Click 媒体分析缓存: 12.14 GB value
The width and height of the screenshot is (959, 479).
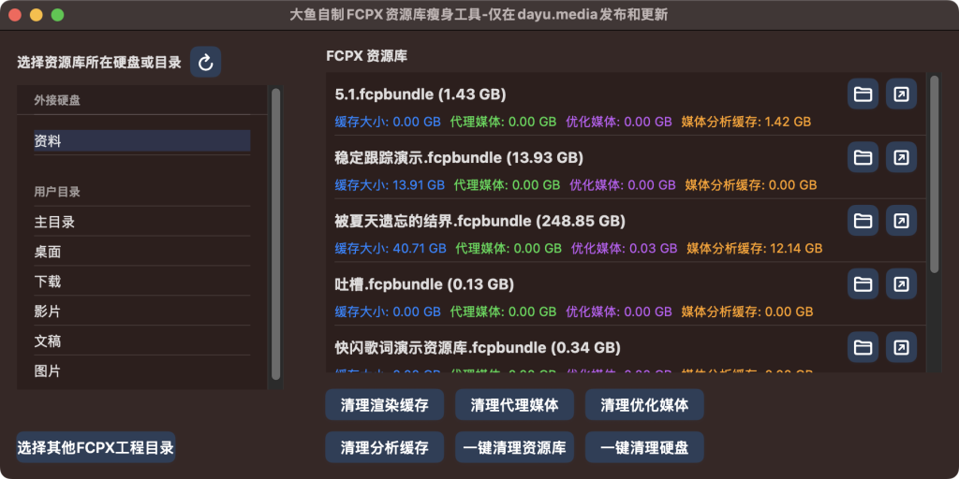[754, 248]
